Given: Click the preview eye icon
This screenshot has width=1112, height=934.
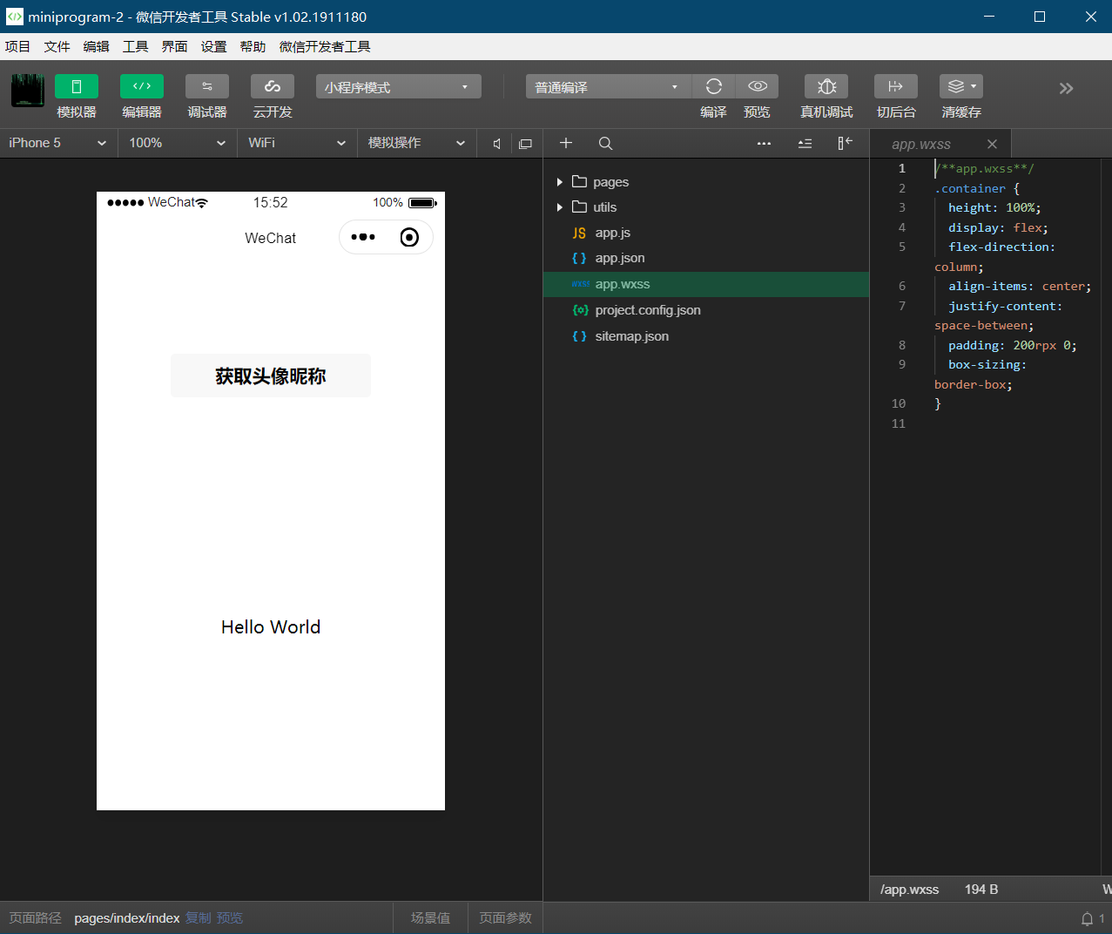Looking at the screenshot, I should pos(758,86).
